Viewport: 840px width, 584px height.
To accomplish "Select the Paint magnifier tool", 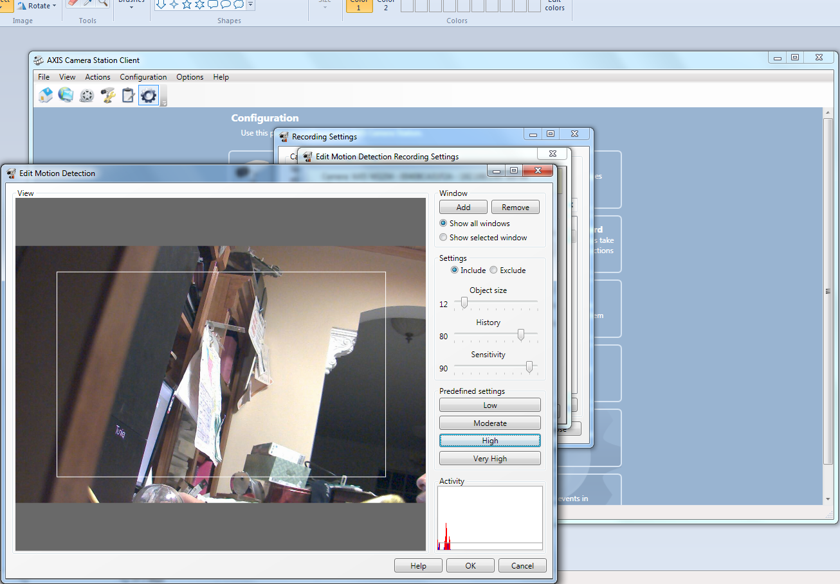I will (x=102, y=3).
